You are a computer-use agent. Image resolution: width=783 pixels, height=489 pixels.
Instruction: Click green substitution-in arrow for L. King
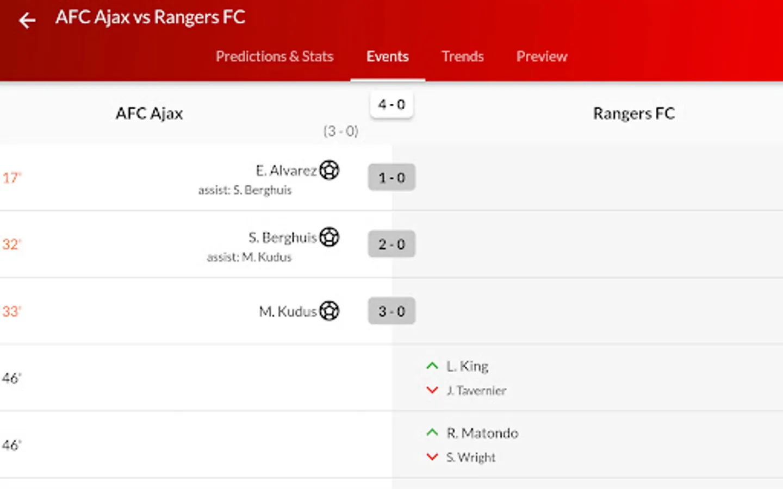point(432,366)
